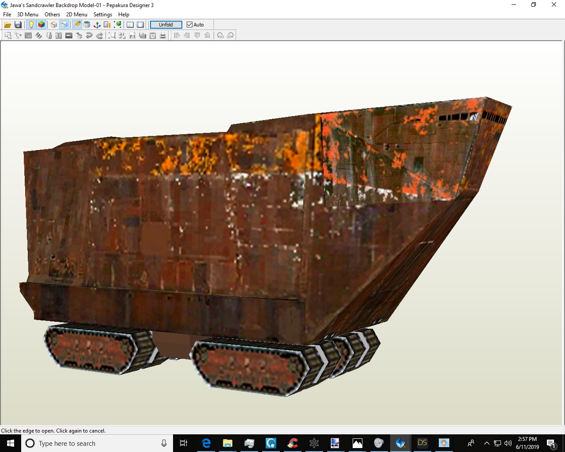
Task: Open Task View on the taskbar
Action: [184, 443]
